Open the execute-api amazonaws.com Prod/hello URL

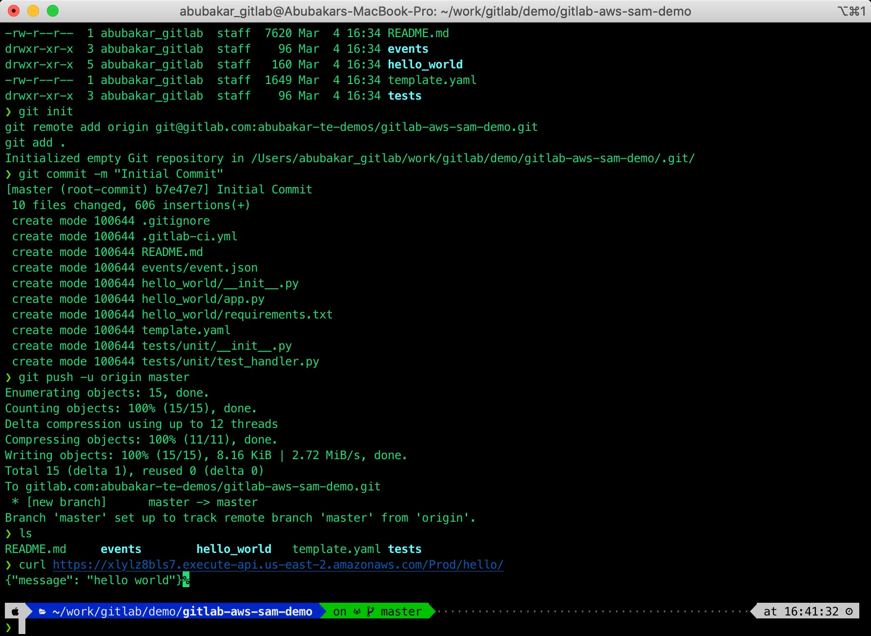click(x=278, y=565)
